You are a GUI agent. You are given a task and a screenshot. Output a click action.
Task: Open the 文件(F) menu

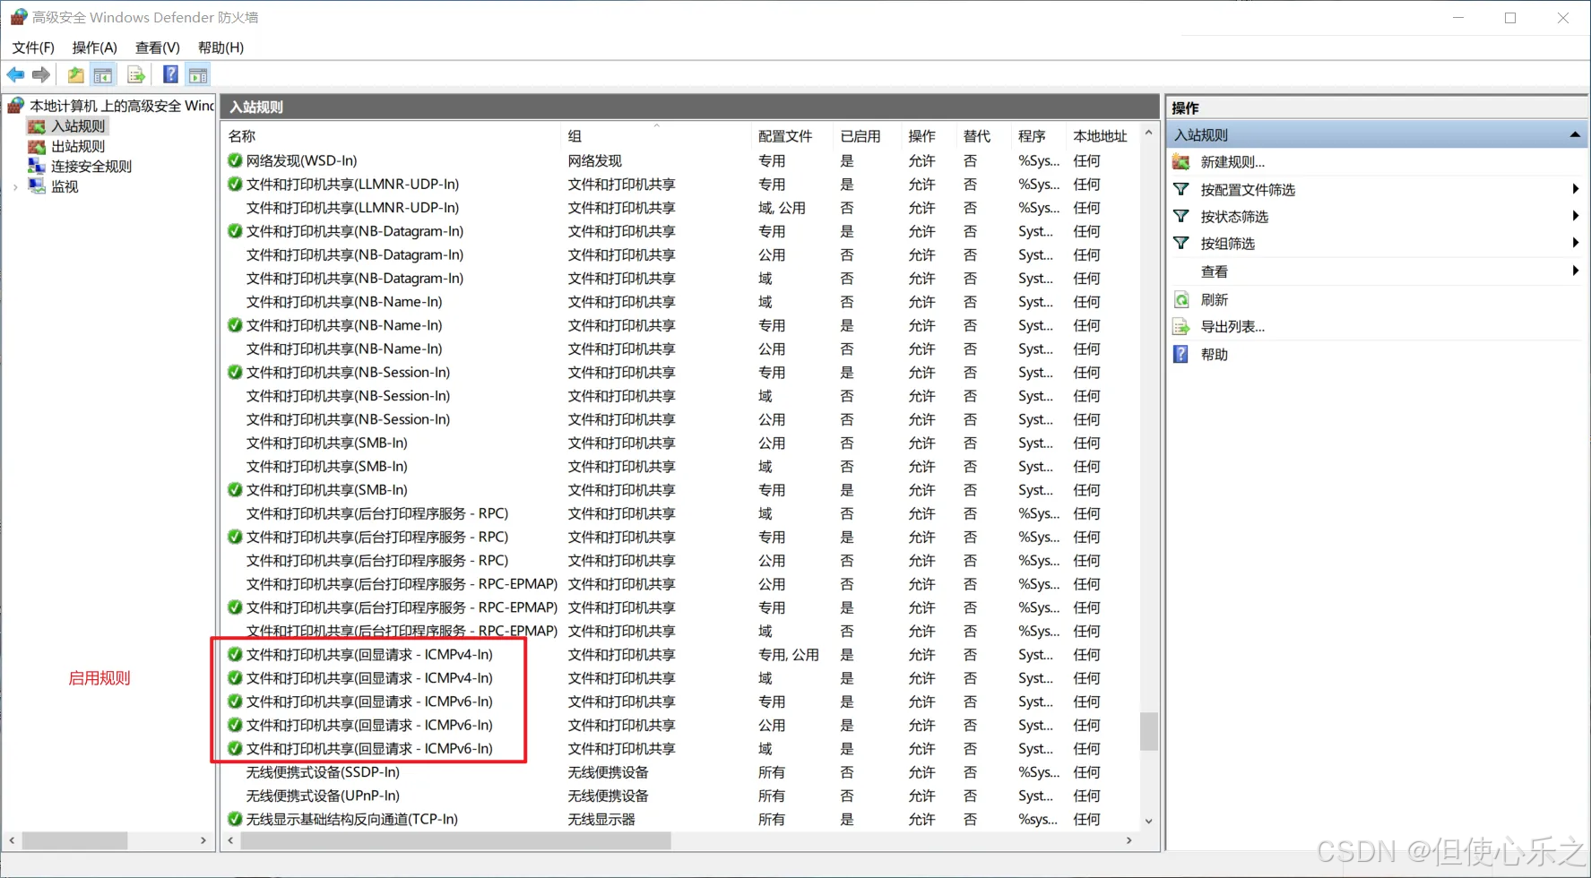(x=33, y=47)
